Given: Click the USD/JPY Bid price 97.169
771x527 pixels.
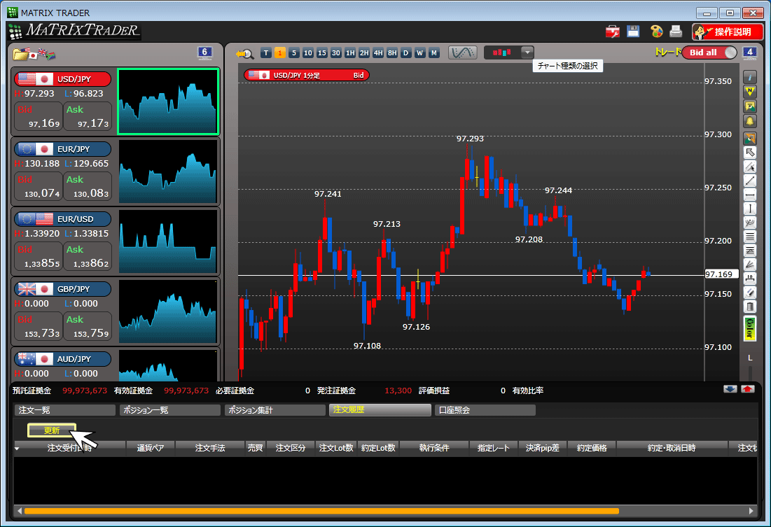Looking at the screenshot, I should pos(39,116).
